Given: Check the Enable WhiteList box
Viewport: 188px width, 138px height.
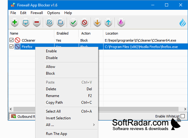Looking at the screenshot, I should click(x=182, y=116).
